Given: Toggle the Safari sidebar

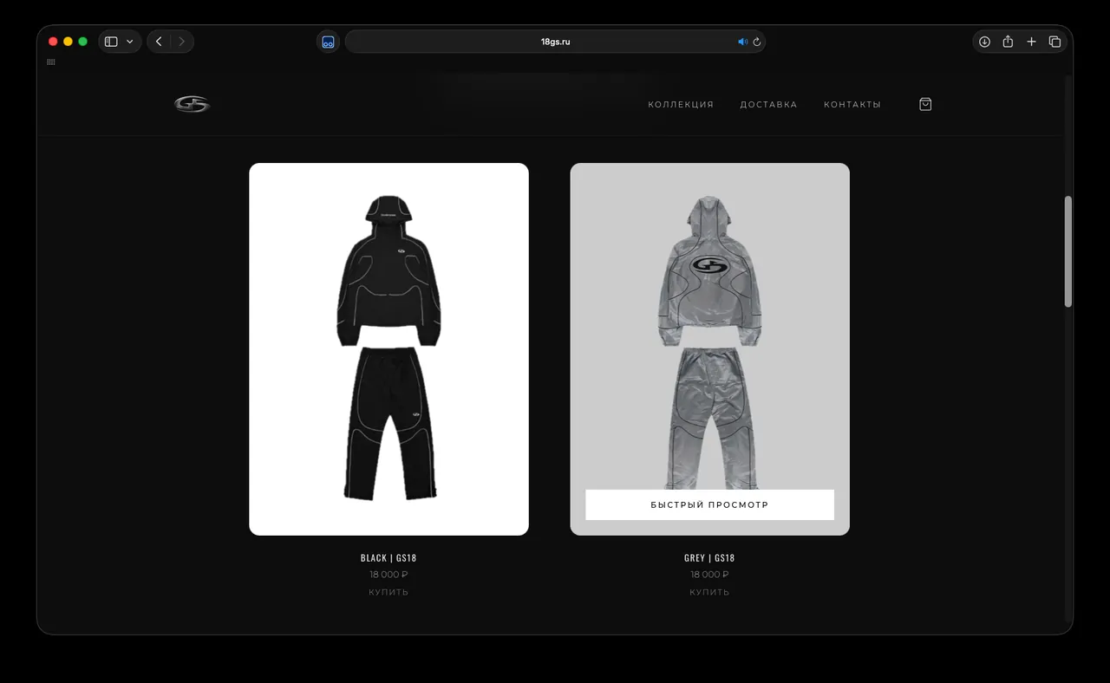Looking at the screenshot, I should [111, 42].
